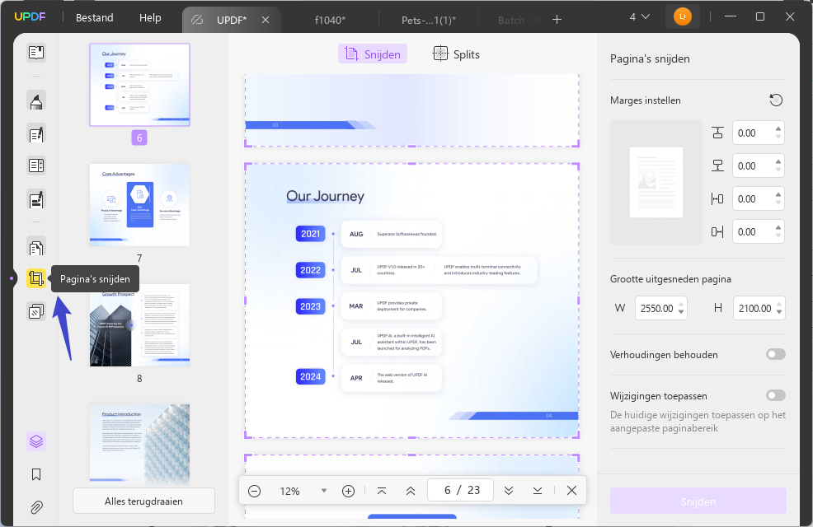Open the zoom level dropdown
Image resolution: width=813 pixels, height=527 pixels.
point(324,491)
